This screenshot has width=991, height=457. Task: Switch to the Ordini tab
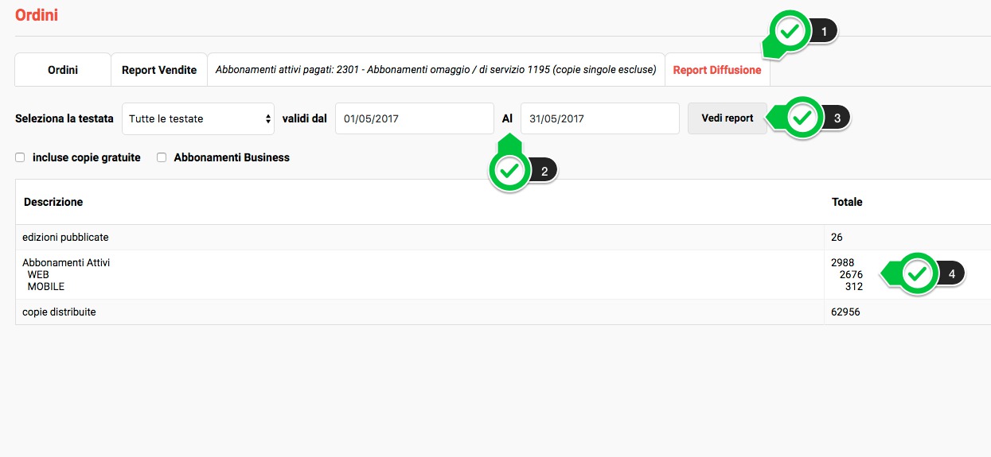63,70
